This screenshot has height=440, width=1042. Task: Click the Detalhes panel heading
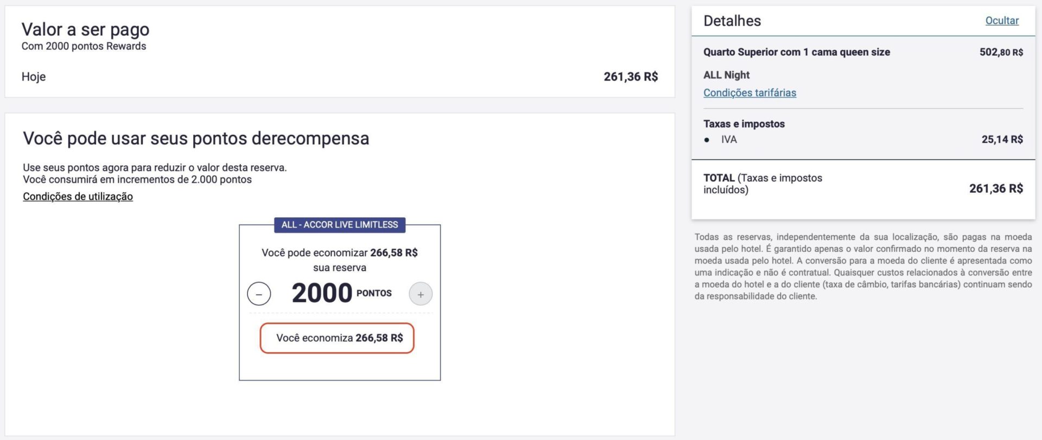pyautogui.click(x=732, y=21)
